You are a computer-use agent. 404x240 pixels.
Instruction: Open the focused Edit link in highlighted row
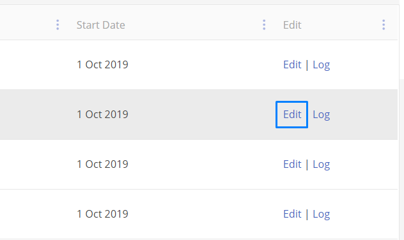(x=292, y=114)
